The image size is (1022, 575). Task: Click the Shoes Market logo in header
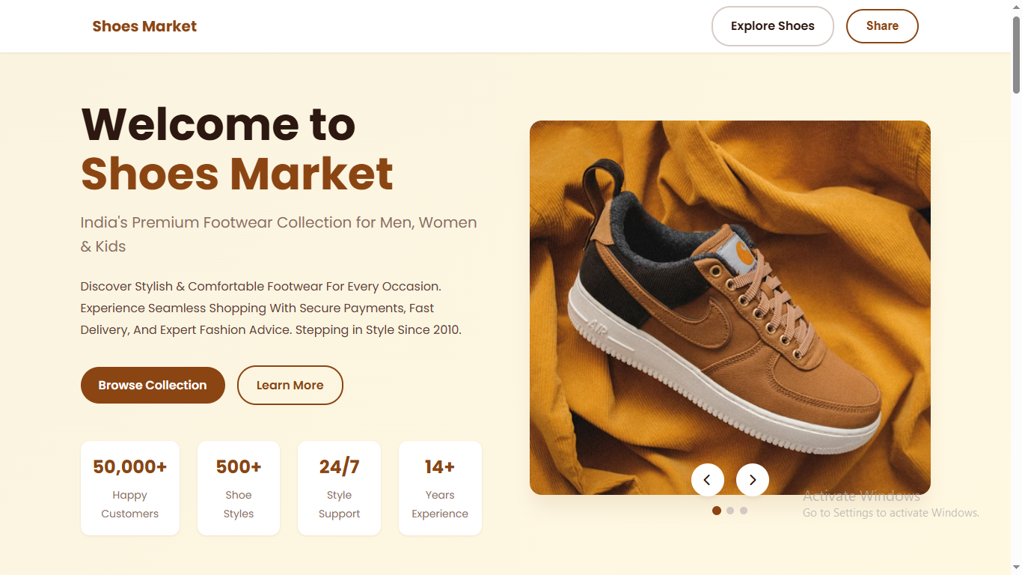(144, 26)
